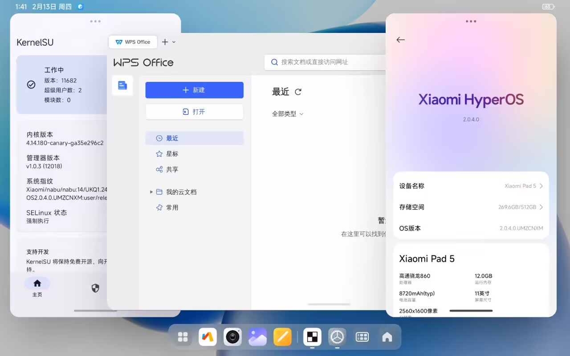The image size is (570, 356).
Task: Tap the 工作中 status card in KernelSU
Action: [x=62, y=85]
